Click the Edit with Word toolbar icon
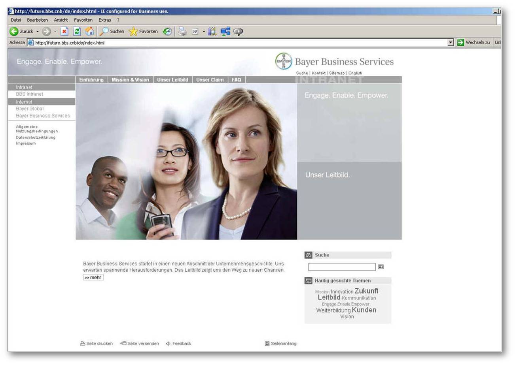This screenshot has width=515, height=365. tap(195, 32)
